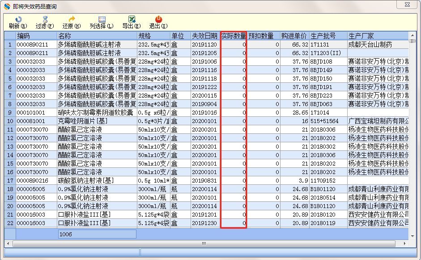
Task: Click code 000101001 cell
Action: point(37,112)
